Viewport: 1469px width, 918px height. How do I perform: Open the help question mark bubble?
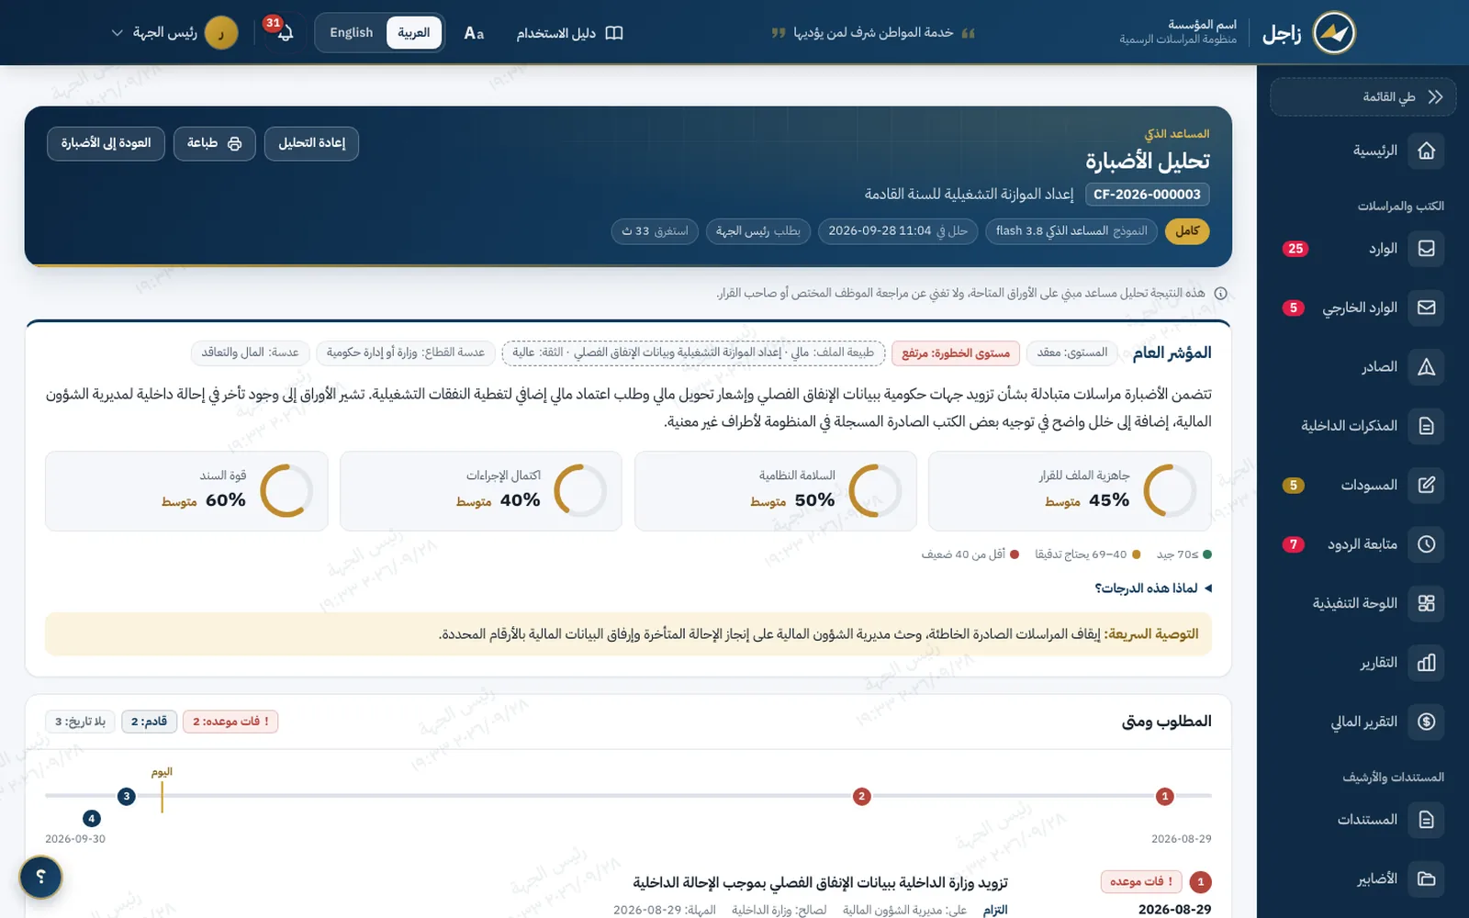tap(40, 877)
